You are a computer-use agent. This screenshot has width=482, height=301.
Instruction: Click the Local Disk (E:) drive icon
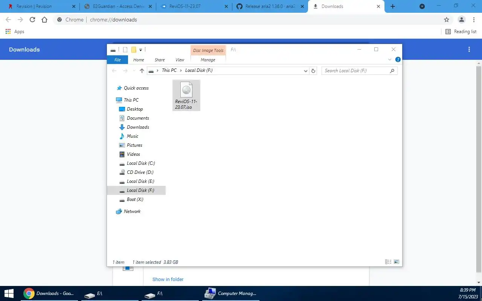point(122,182)
